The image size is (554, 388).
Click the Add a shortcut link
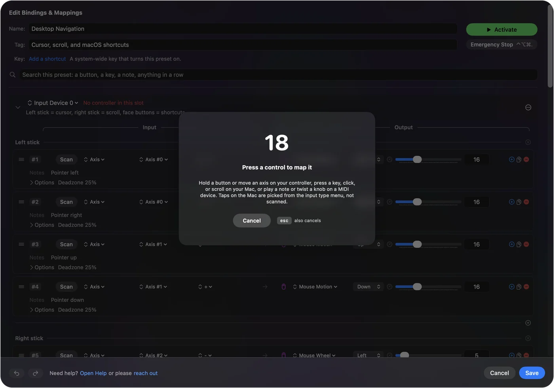coord(47,59)
